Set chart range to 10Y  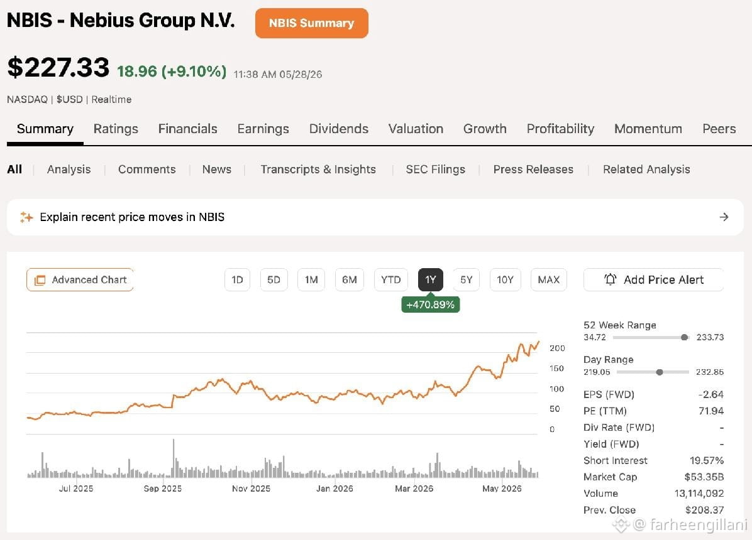(505, 280)
